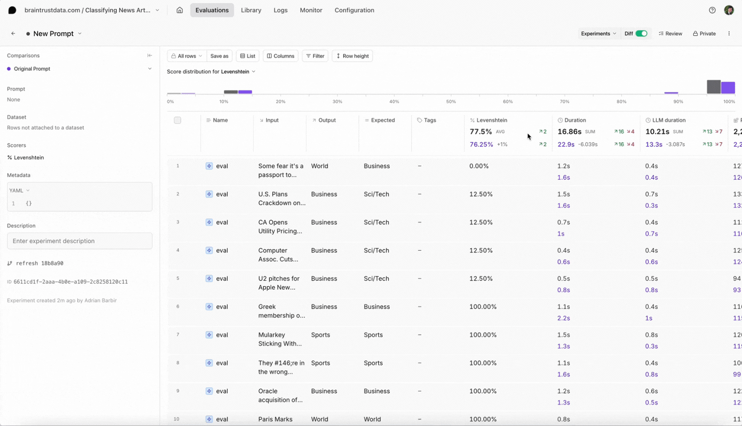Click the eval icon in row 1
742x426 pixels.
point(209,166)
